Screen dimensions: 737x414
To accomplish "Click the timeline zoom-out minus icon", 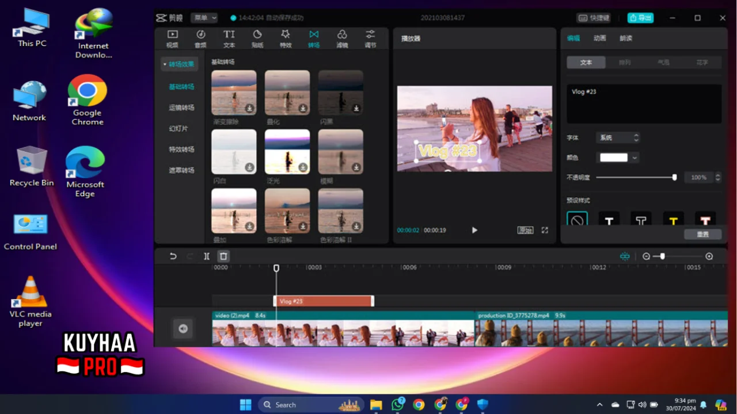I will [646, 256].
